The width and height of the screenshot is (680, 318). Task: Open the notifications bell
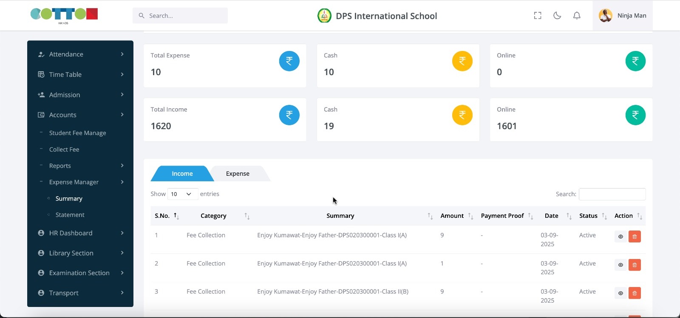pyautogui.click(x=577, y=16)
